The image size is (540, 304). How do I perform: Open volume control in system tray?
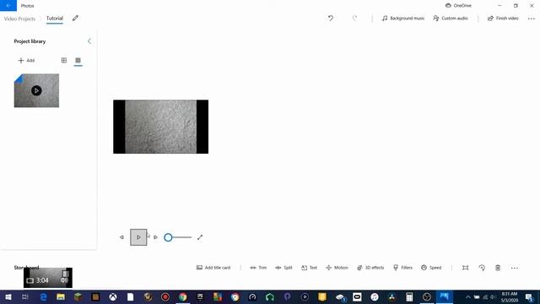pyautogui.click(x=493, y=297)
